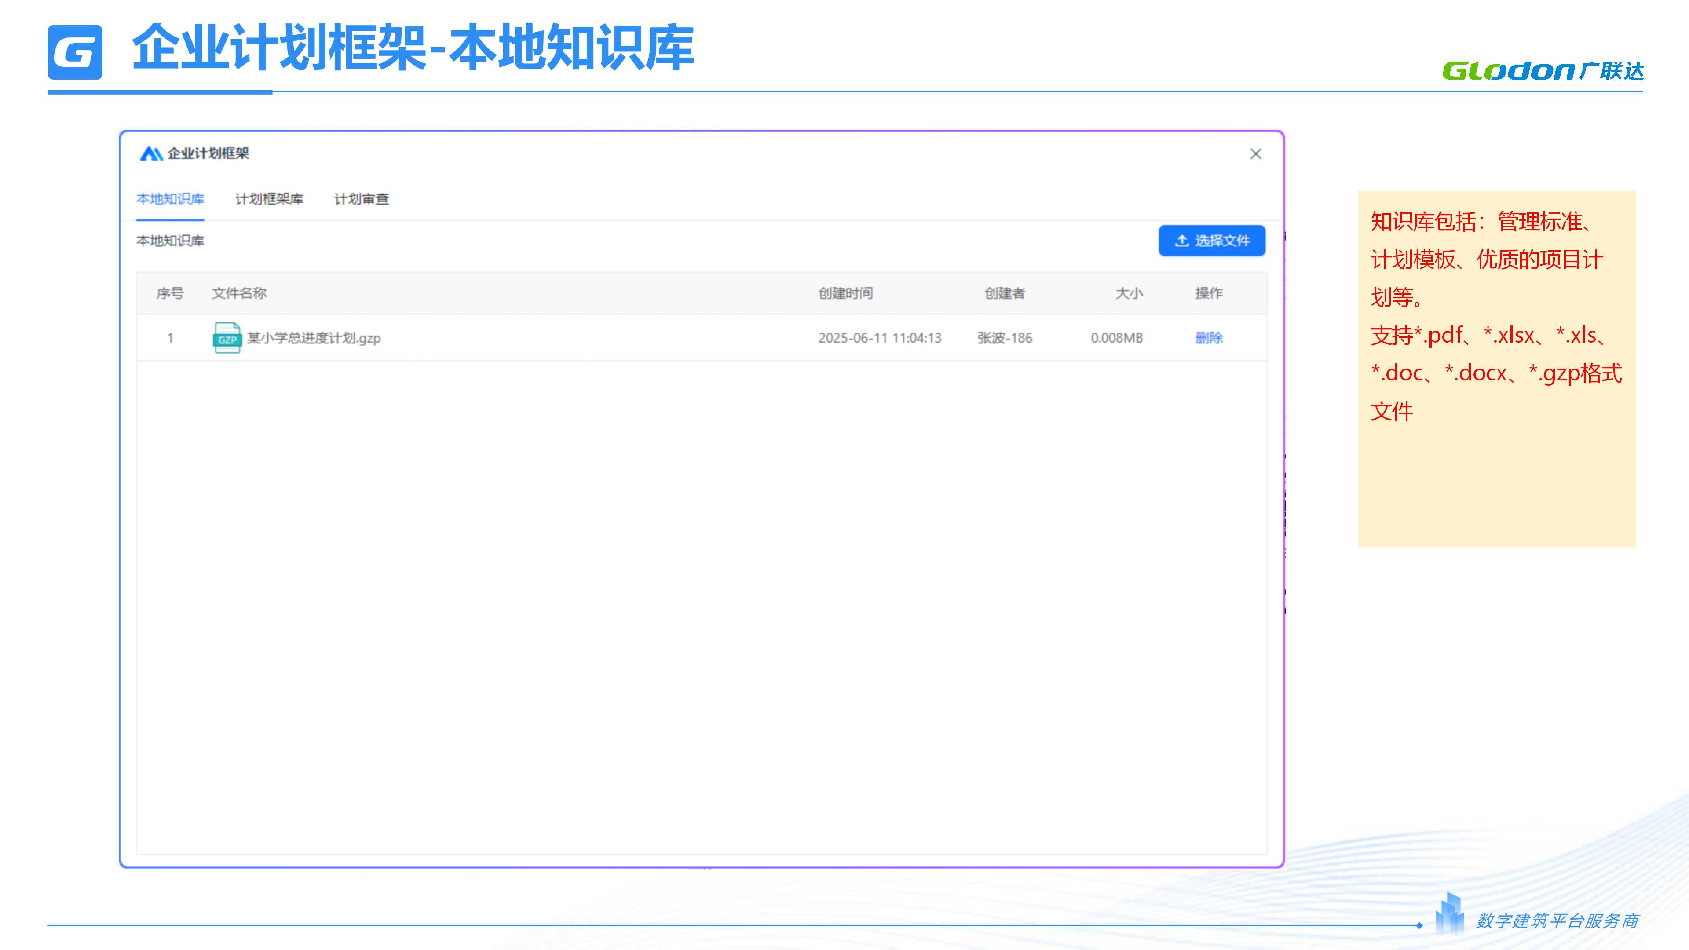Select the file name 某小学总进度计划.gzp

(314, 338)
